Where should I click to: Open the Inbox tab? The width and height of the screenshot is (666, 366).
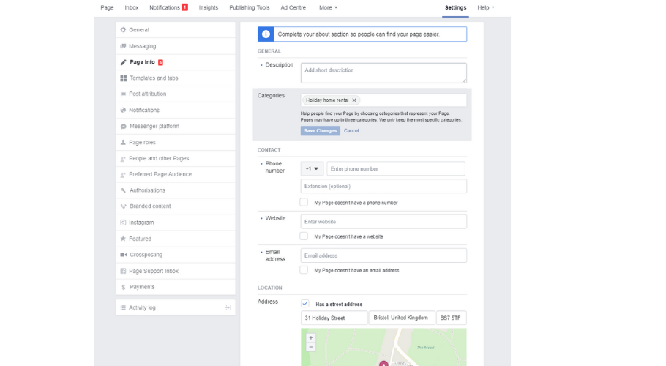132,7
